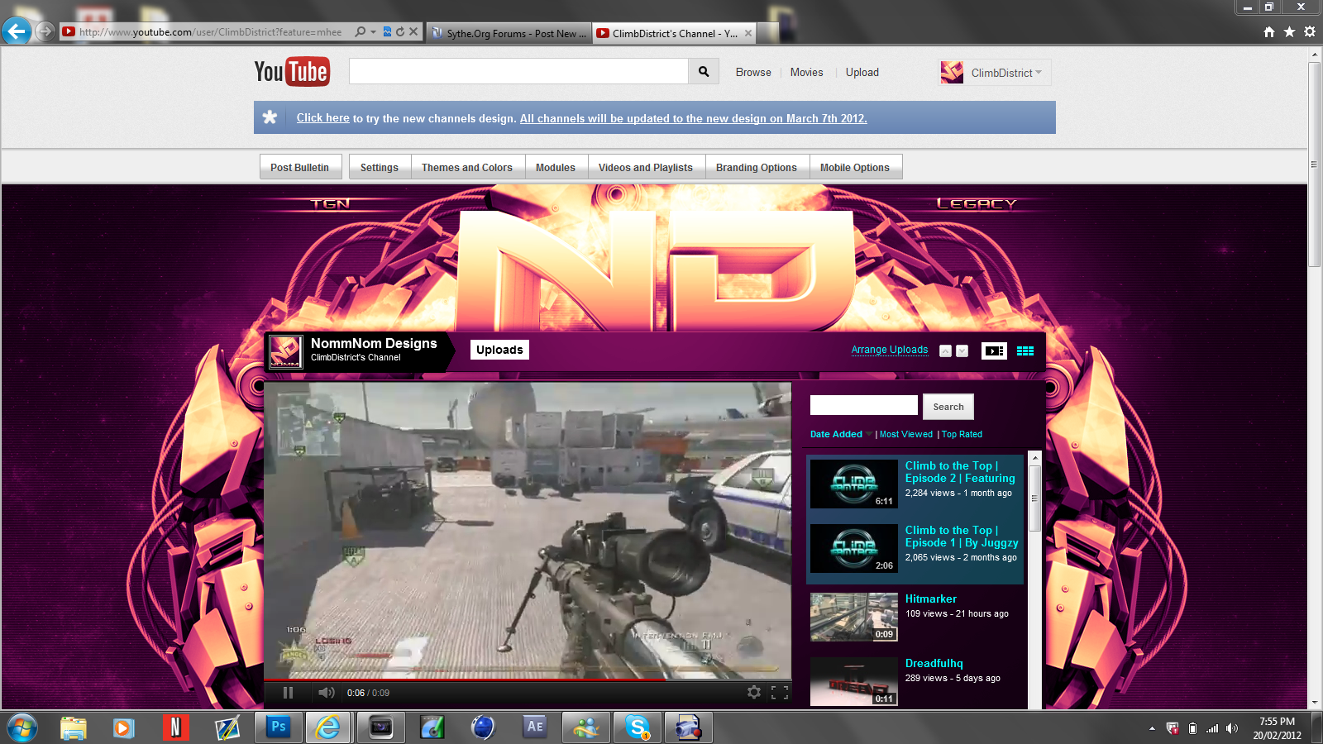Open After Effects from the taskbar
Image resolution: width=1323 pixels, height=744 pixels.
(x=535, y=727)
